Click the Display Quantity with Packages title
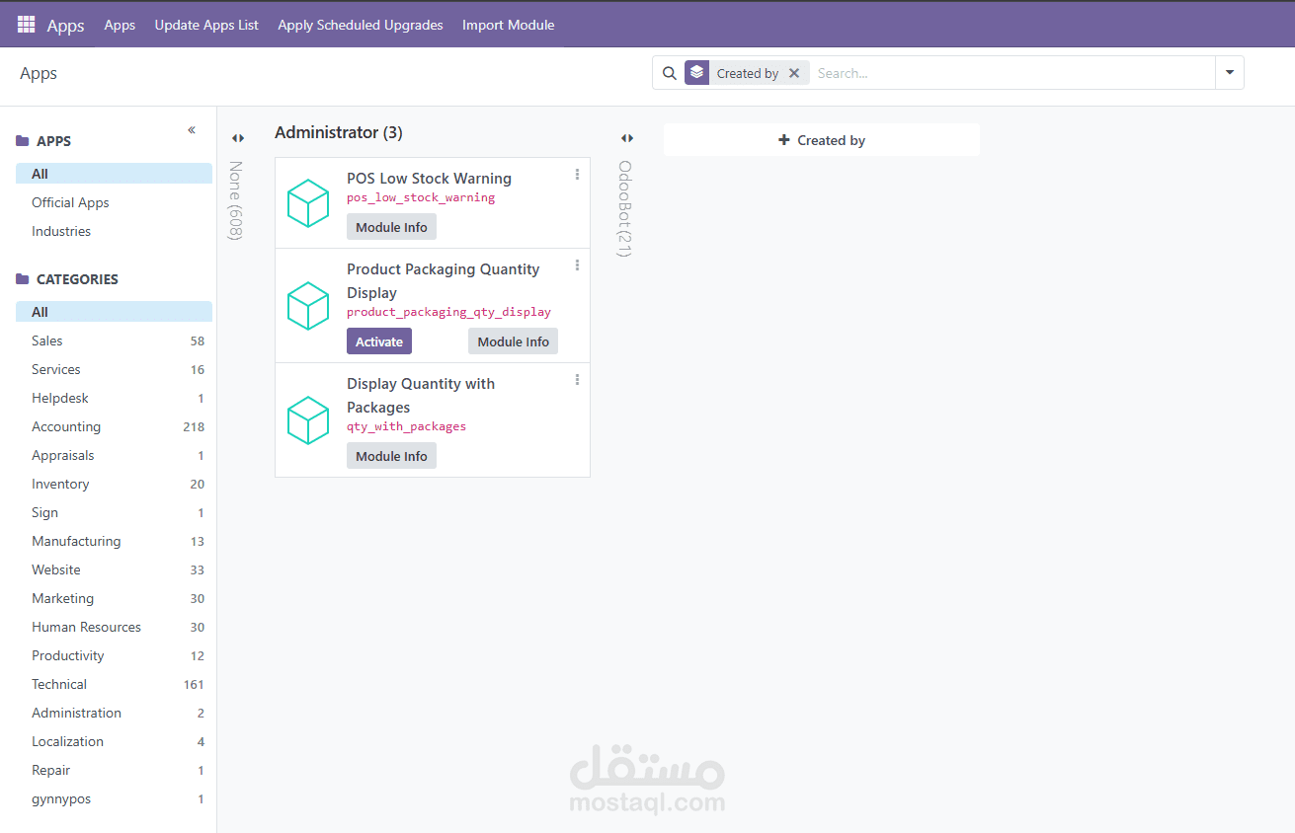 tap(421, 395)
